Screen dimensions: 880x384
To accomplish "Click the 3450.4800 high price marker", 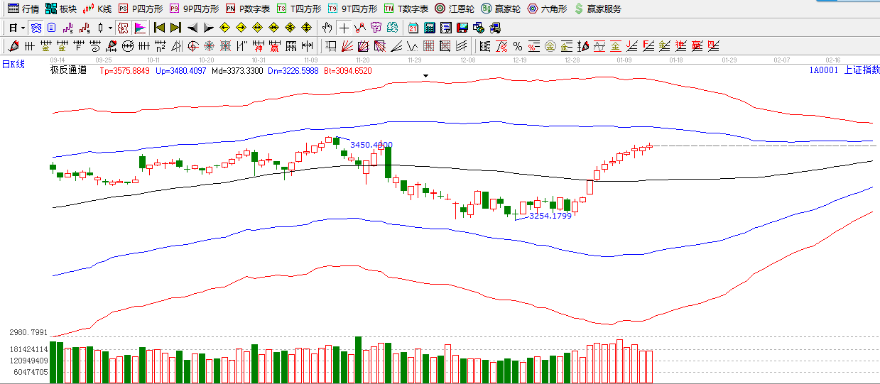I will tap(371, 145).
